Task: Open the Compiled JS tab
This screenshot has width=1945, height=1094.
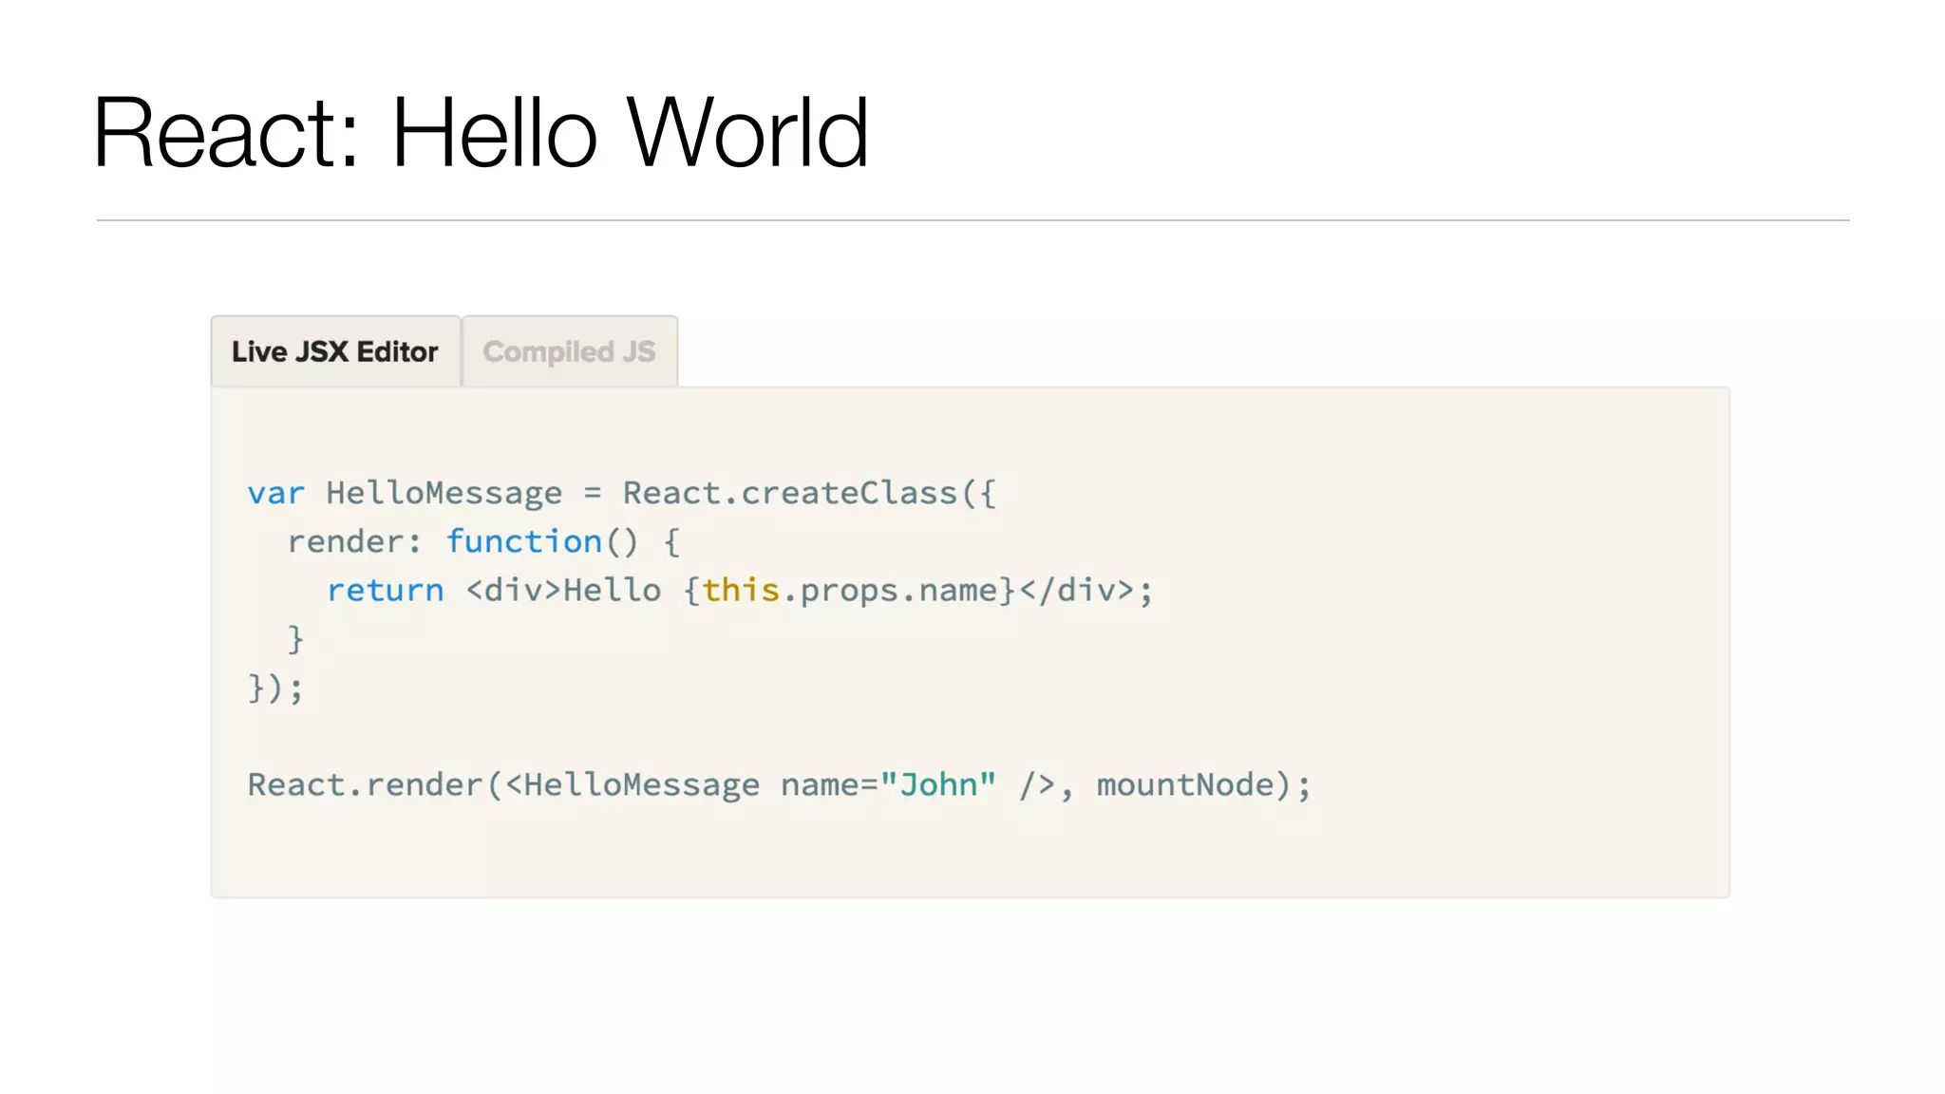Action: coord(570,351)
